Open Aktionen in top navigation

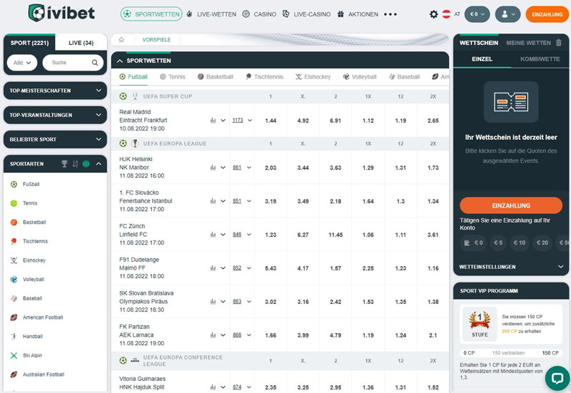click(358, 14)
